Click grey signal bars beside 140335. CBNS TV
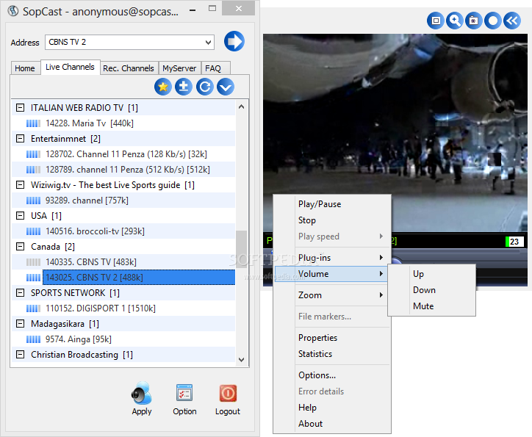 33,262
